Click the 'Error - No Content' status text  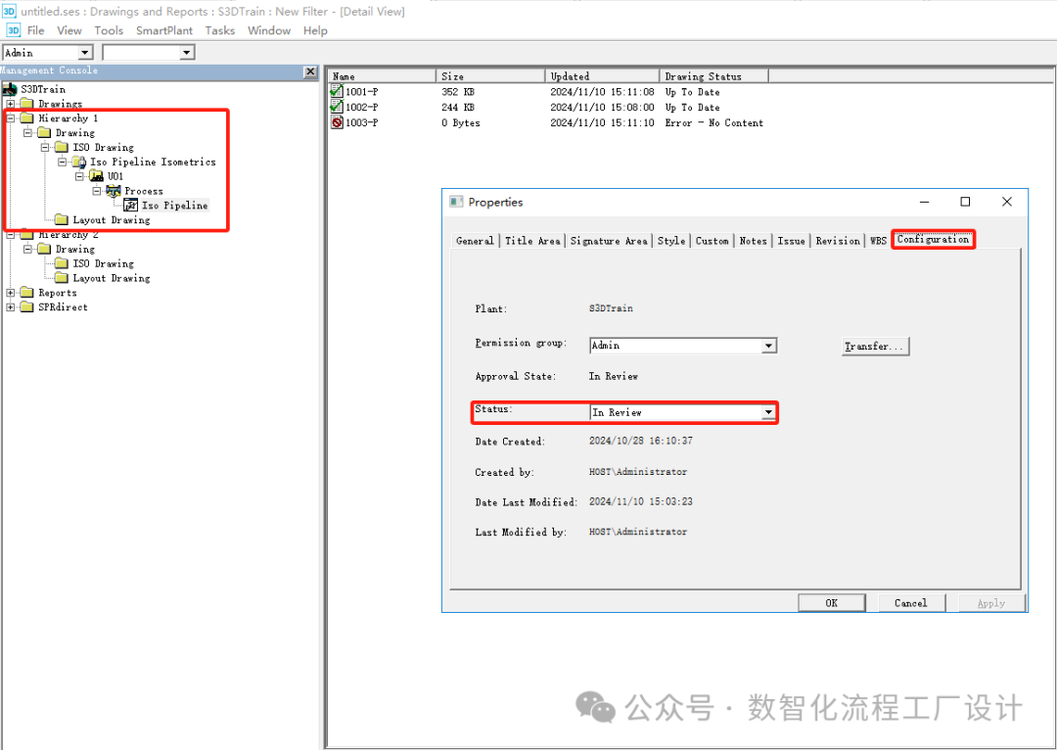713,122
